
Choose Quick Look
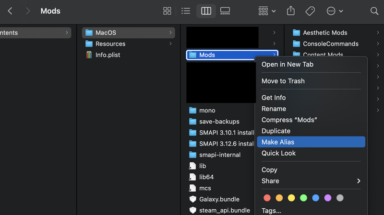point(311,153)
